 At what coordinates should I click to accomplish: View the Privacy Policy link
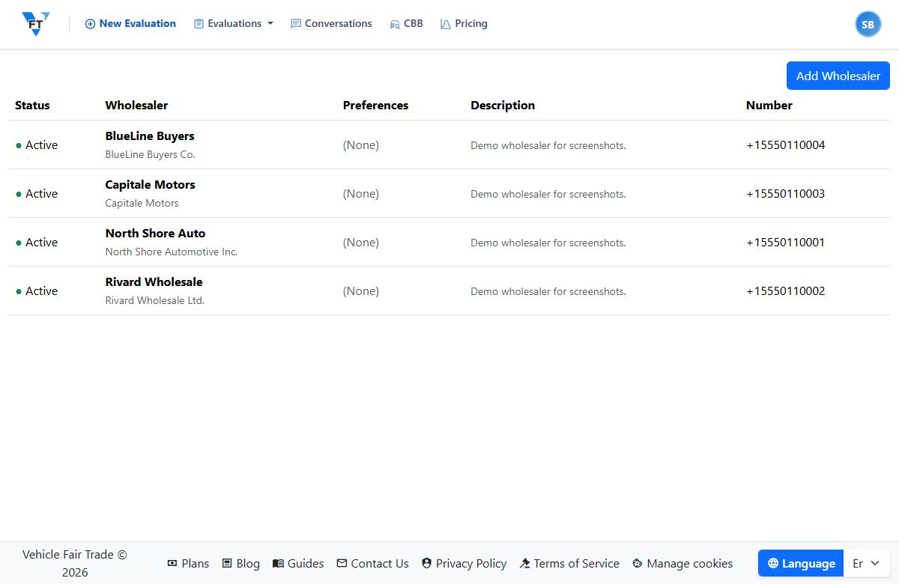[x=464, y=563]
